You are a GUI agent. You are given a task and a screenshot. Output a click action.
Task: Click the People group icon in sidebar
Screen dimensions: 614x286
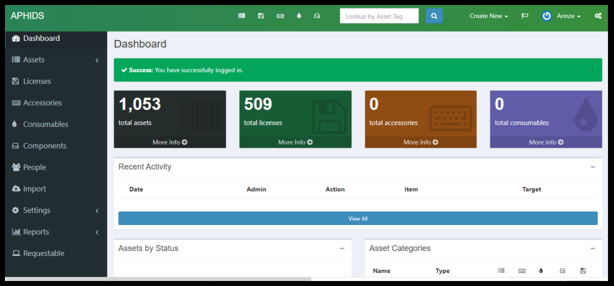click(16, 167)
